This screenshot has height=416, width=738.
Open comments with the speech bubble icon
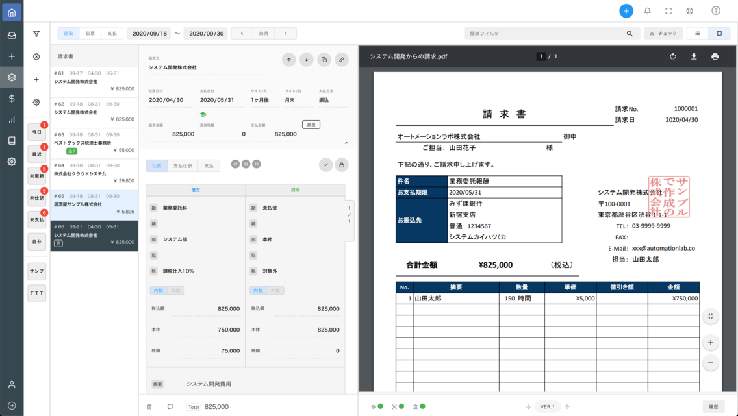pyautogui.click(x=170, y=406)
